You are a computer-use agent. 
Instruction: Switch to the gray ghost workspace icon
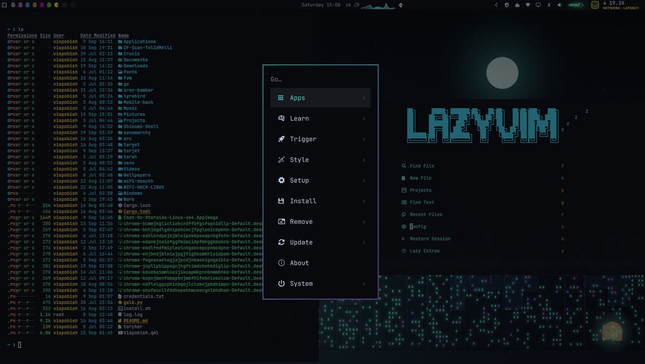coord(13,5)
